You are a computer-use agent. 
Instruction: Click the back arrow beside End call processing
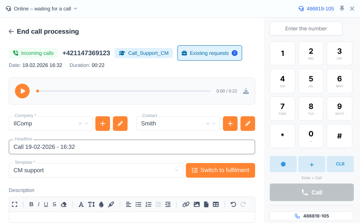coord(11,31)
